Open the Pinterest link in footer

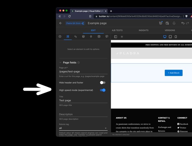point(182,131)
